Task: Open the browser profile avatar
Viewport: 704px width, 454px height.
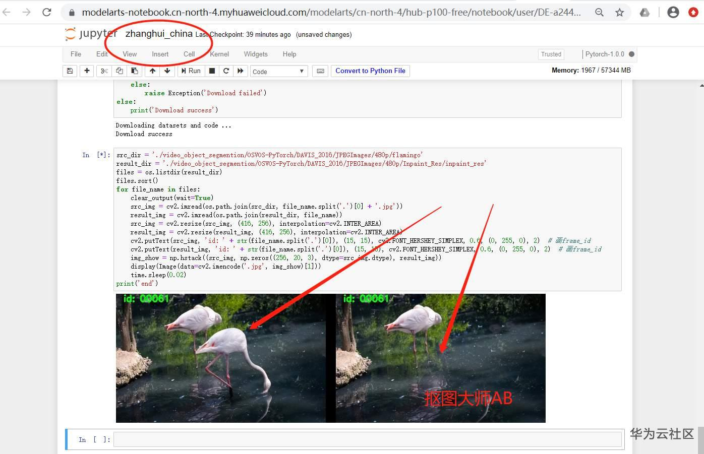Action: tap(673, 13)
